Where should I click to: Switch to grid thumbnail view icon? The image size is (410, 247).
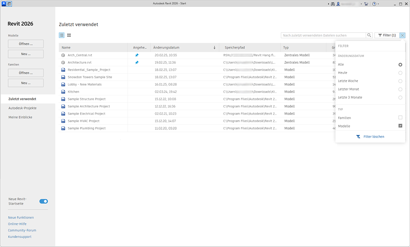click(x=69, y=35)
